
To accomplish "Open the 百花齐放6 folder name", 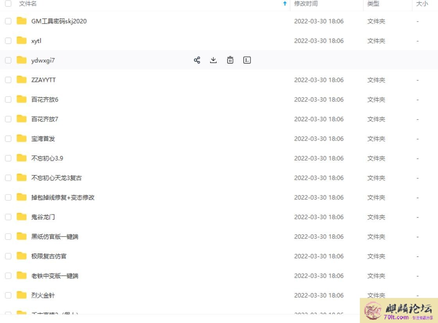I will tap(45, 100).
